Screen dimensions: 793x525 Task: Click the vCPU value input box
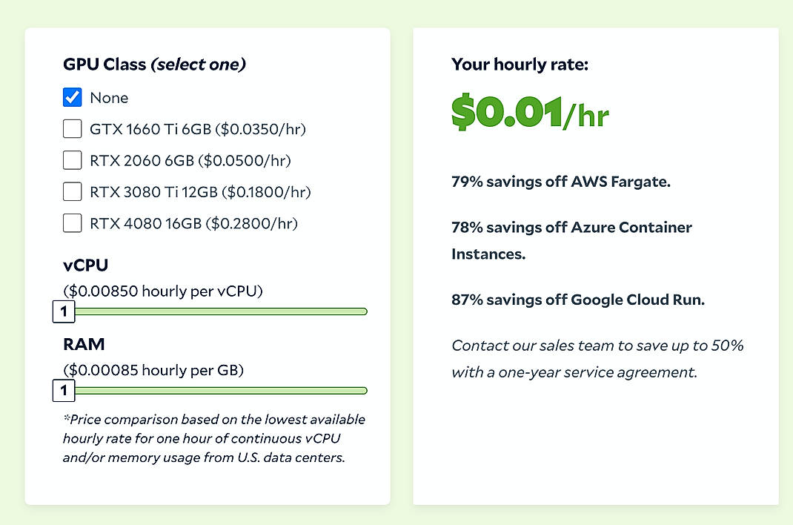63,311
